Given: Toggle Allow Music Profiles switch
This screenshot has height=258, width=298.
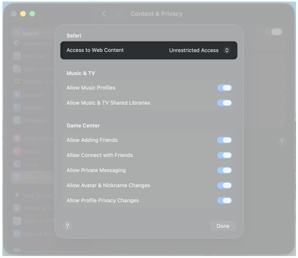Looking at the screenshot, I should click(224, 88).
